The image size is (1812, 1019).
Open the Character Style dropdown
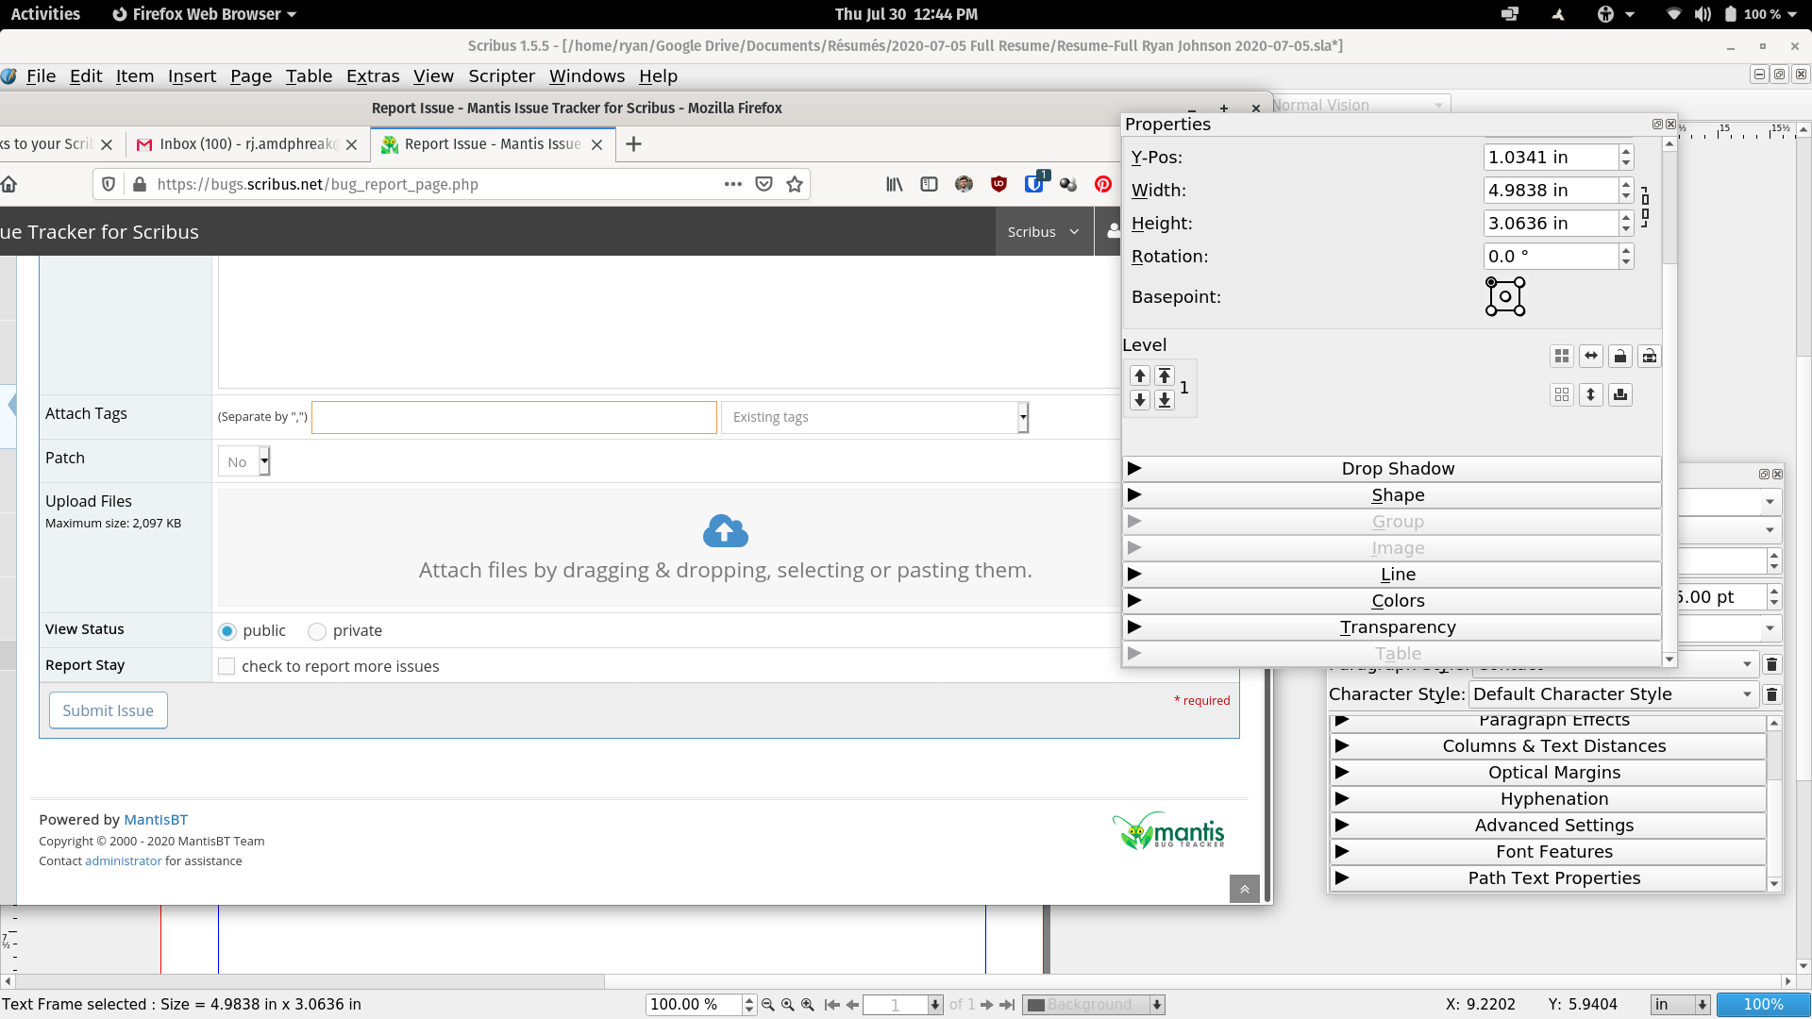coord(1612,694)
